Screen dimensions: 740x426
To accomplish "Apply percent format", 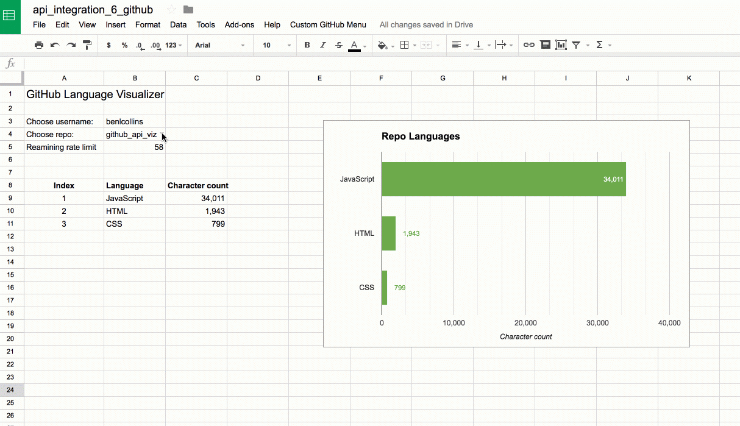I will (x=124, y=44).
